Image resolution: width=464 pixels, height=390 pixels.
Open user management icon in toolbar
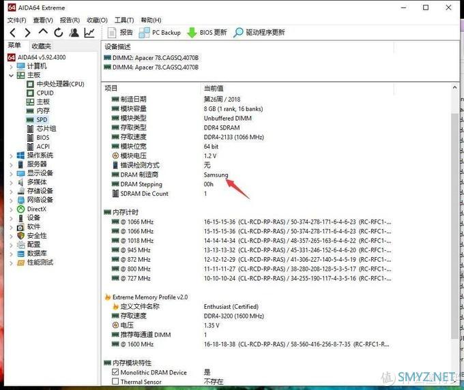click(74, 33)
